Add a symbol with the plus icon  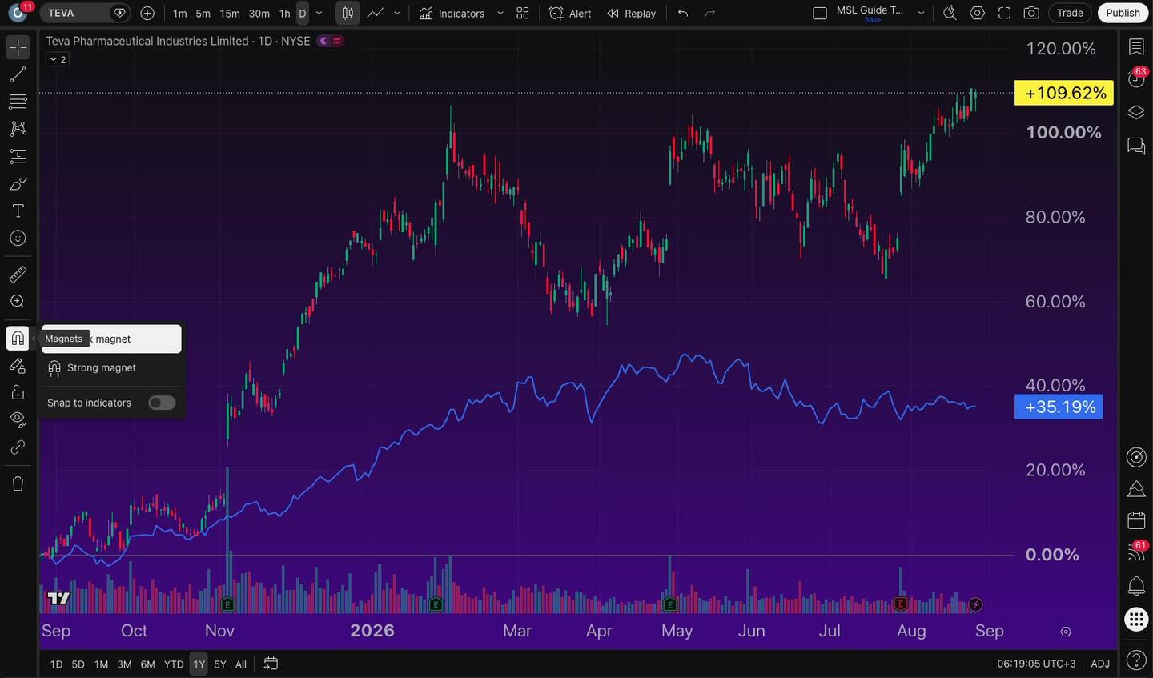147,13
